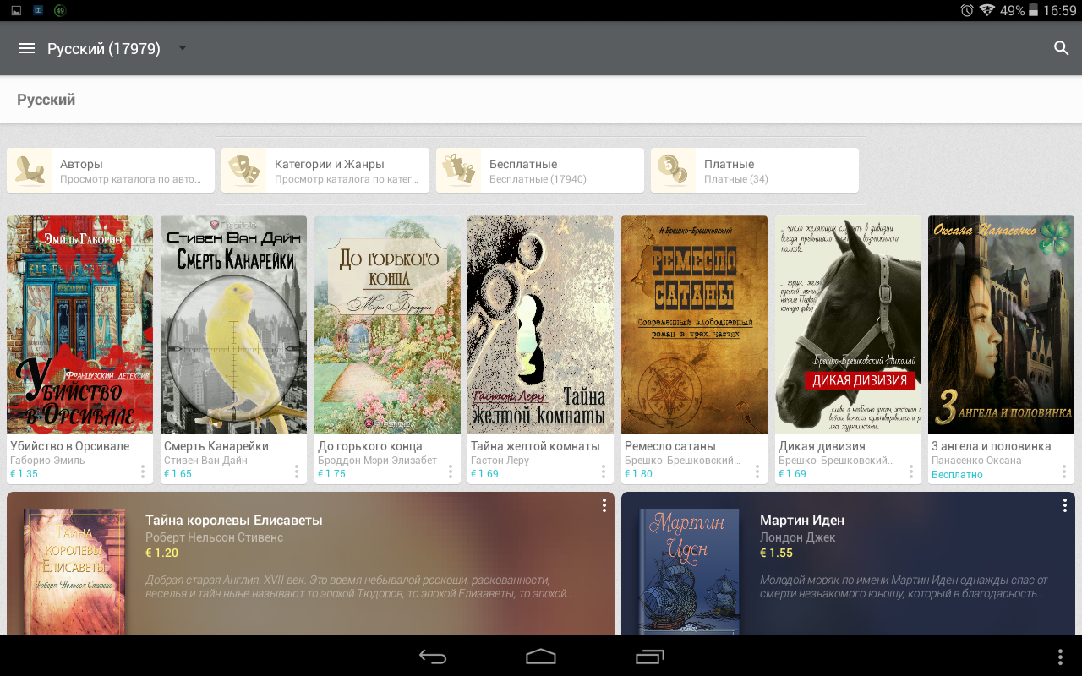Select the title Убийство в Орсивале

(x=69, y=446)
